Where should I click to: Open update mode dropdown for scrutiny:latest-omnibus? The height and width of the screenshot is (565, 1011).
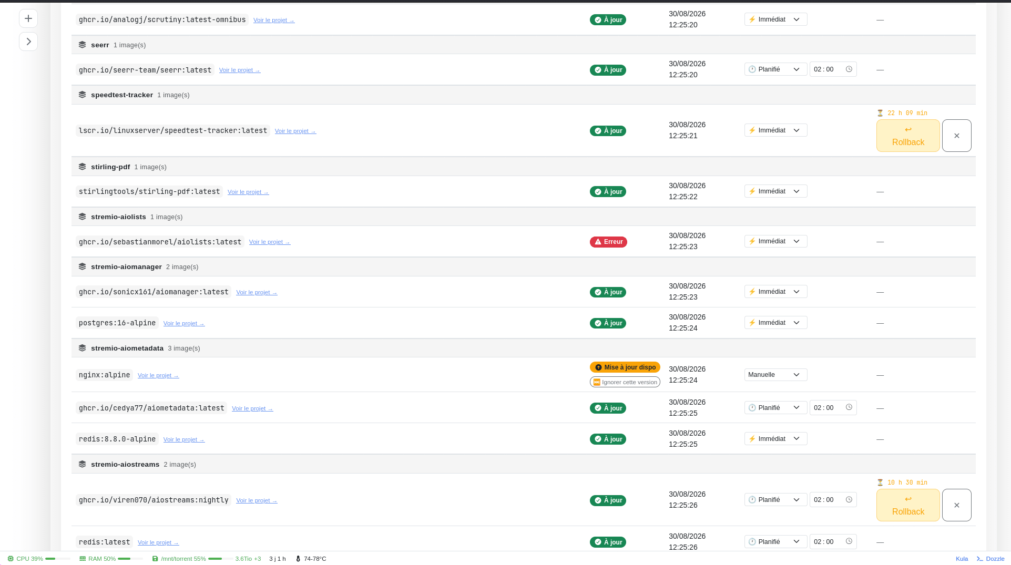pos(776,19)
